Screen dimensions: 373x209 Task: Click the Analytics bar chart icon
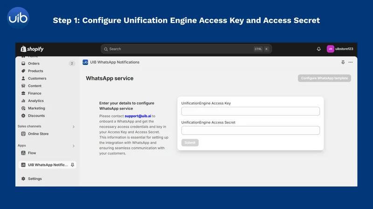(23, 101)
